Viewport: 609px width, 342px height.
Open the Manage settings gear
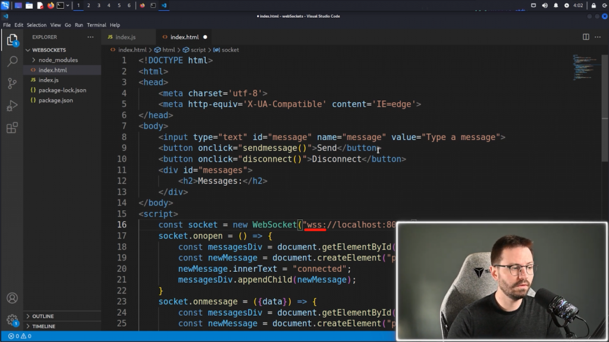click(x=12, y=320)
